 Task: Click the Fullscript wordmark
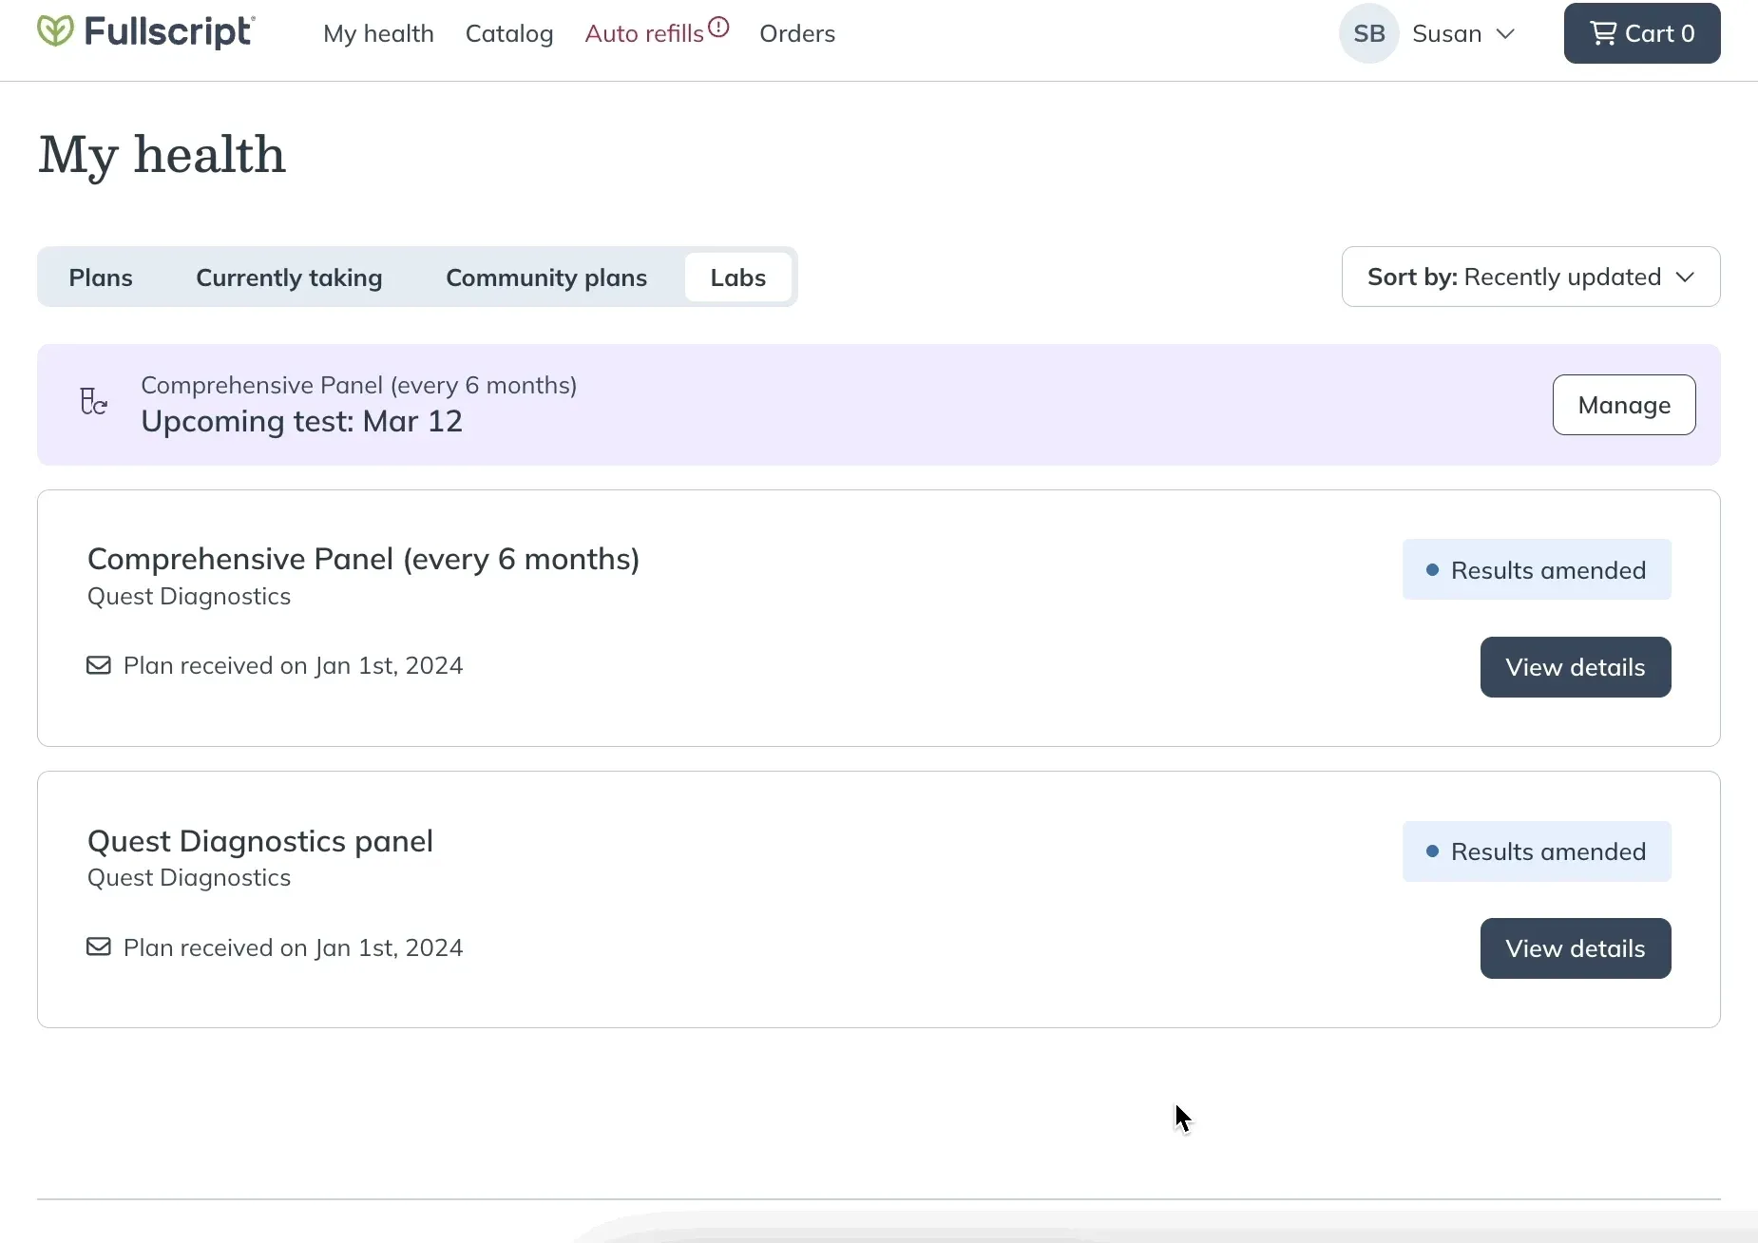[x=169, y=31]
